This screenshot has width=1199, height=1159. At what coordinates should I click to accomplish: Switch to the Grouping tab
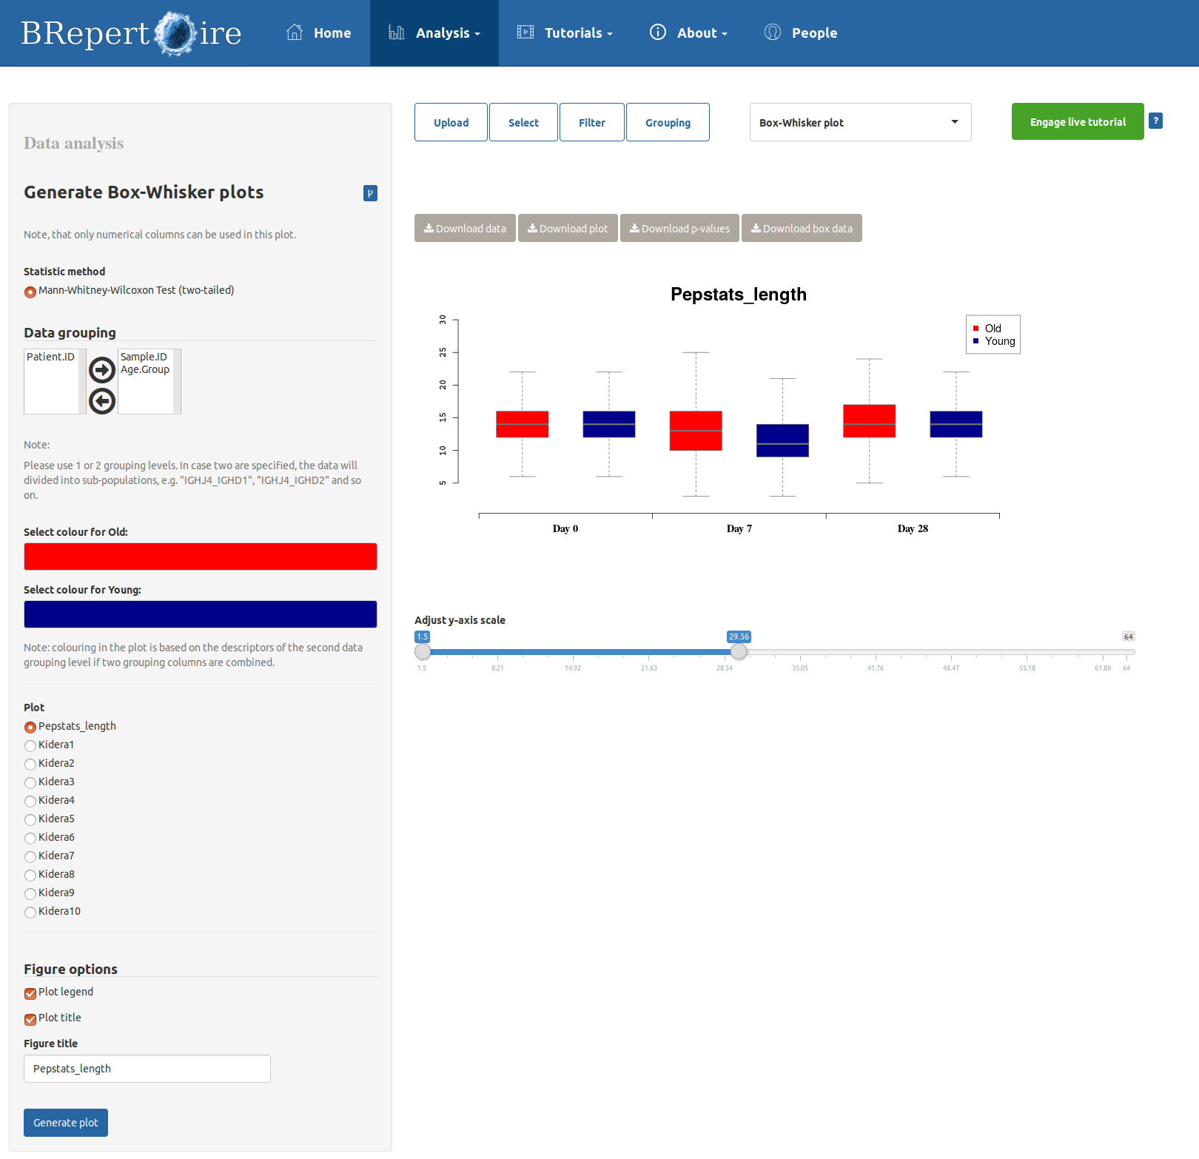point(668,122)
